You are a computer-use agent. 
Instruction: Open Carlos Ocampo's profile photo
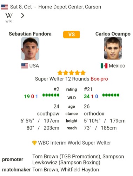click(x=113, y=48)
